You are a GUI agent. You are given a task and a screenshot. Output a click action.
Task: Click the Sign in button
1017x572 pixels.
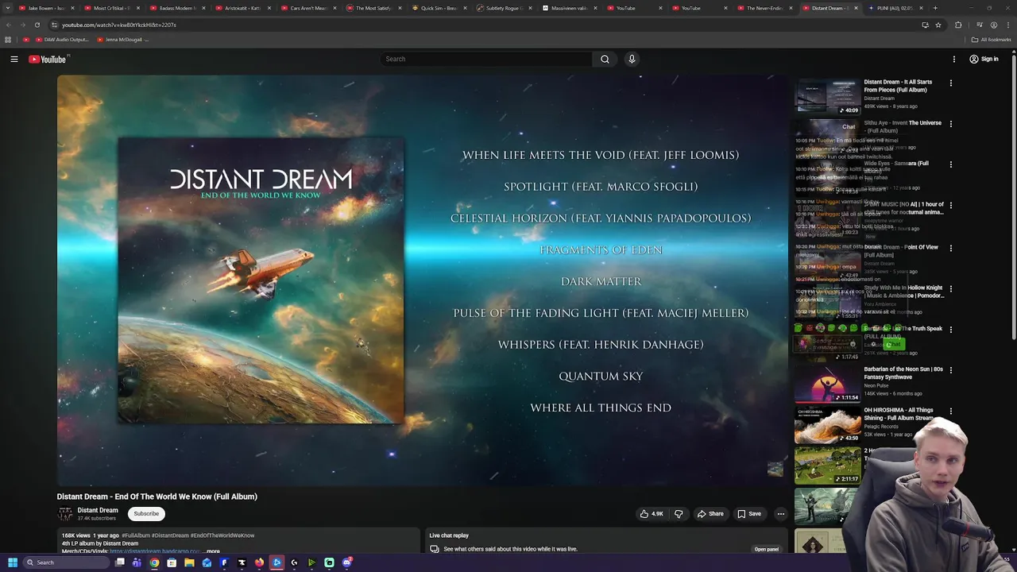[984, 59]
